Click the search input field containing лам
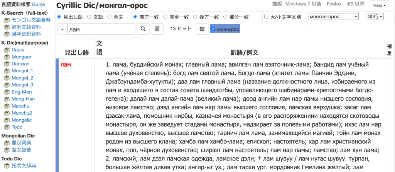Image resolution: width=395 pixels, height=172 pixels. click(101, 29)
